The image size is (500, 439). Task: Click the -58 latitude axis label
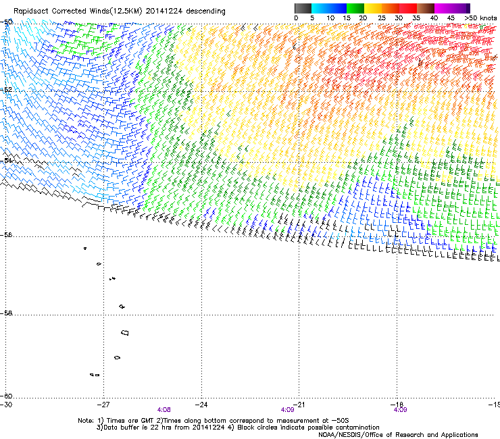click(6, 313)
